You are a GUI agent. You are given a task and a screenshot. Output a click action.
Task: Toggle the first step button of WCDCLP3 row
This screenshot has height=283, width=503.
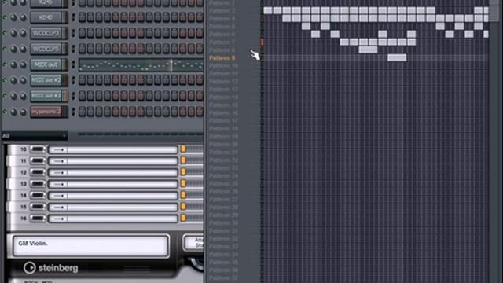pos(82,33)
